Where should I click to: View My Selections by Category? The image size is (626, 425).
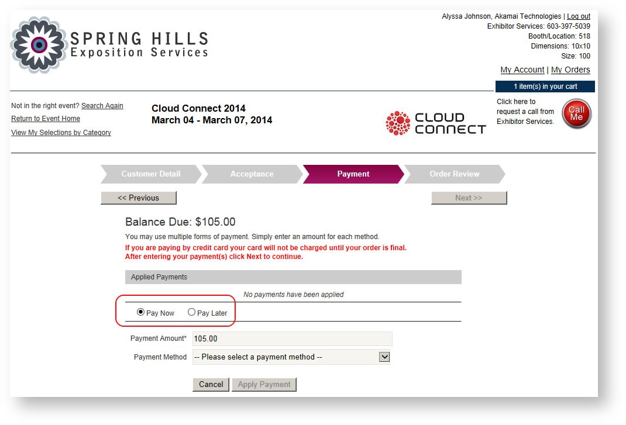click(61, 133)
